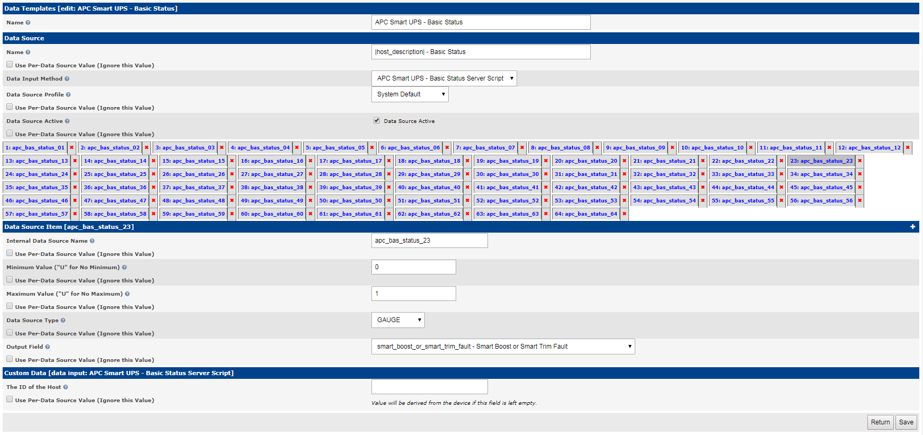Screen dimensions: 923x435
Task: Show help for Minimum Value
Action: tap(125, 268)
